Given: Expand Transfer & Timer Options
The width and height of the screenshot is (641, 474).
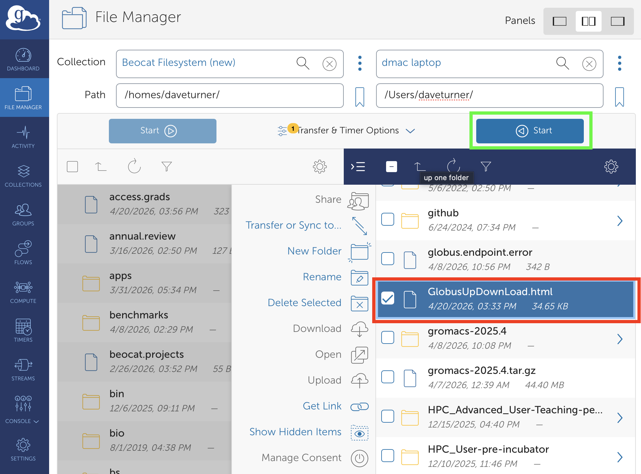Looking at the screenshot, I should [x=347, y=130].
